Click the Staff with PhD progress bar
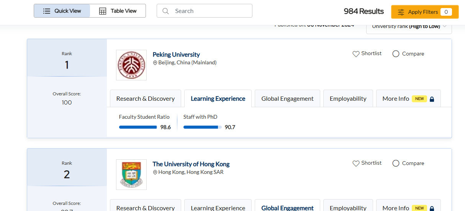Image resolution: width=465 pixels, height=211 pixels. point(203,127)
